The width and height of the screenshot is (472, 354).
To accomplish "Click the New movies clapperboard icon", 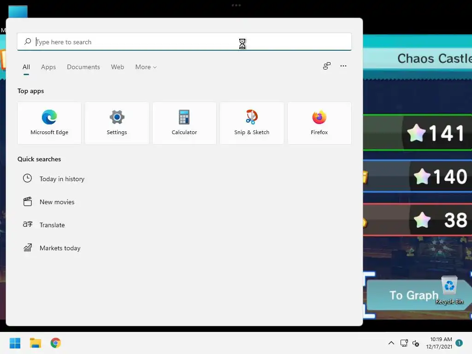I will click(27, 201).
